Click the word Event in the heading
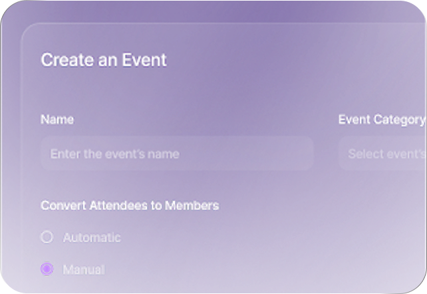The width and height of the screenshot is (427, 294). click(144, 60)
